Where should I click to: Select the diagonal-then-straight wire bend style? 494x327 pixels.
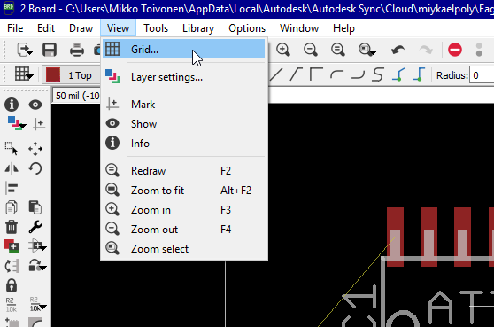[296, 74]
